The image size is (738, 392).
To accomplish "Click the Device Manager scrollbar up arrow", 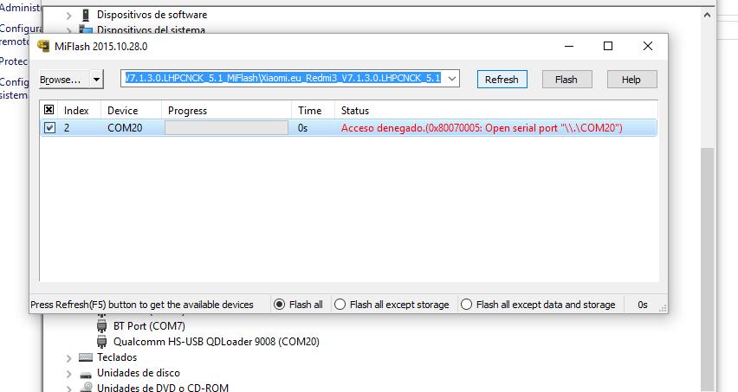I will tap(707, 15).
